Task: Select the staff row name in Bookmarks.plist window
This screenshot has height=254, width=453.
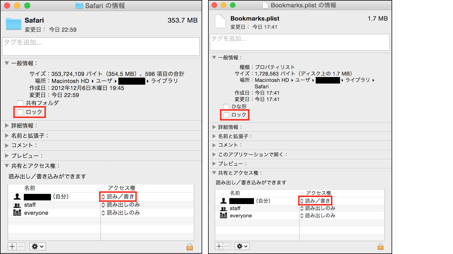Action: click(x=235, y=208)
